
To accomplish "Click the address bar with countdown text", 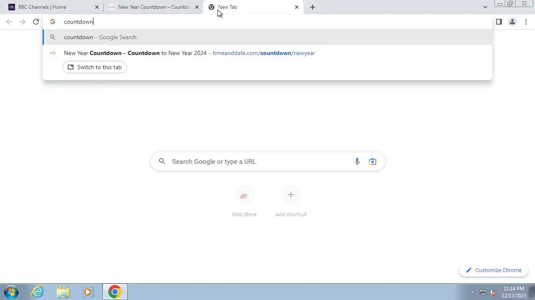I will (267, 22).
